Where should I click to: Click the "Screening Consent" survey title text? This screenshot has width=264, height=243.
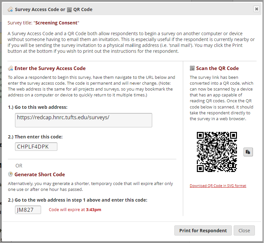tap(56, 23)
